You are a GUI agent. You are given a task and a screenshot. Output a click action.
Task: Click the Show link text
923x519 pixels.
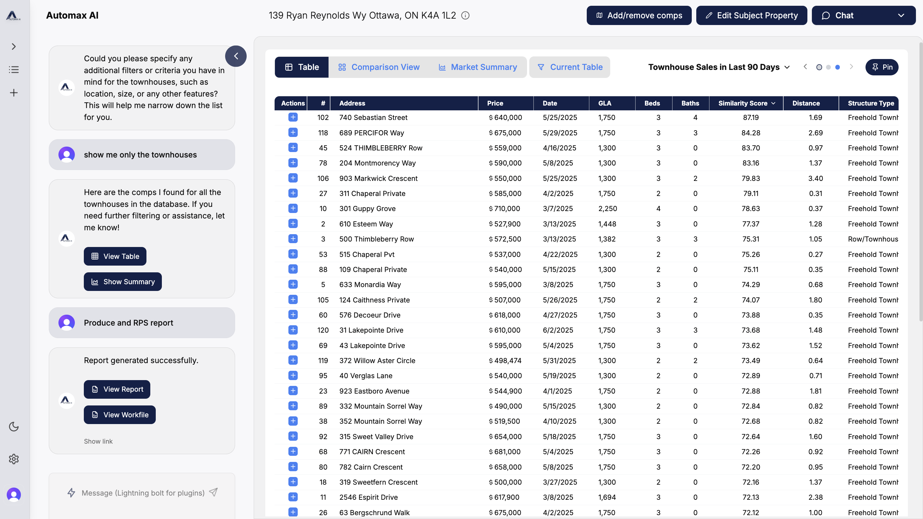(x=98, y=441)
